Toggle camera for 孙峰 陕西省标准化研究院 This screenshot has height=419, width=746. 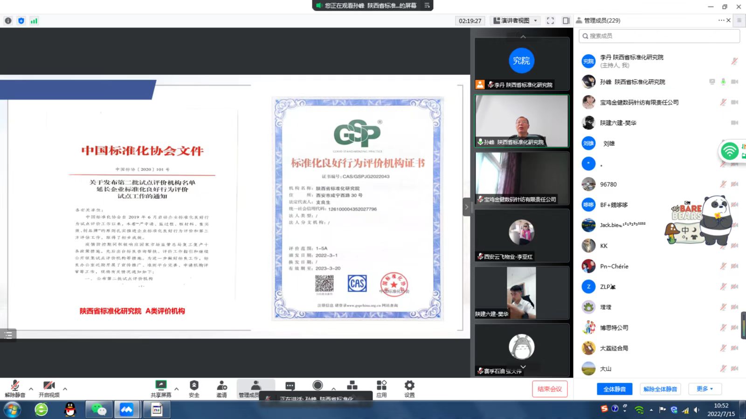pyautogui.click(x=734, y=82)
